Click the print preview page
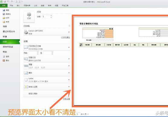 121,61
